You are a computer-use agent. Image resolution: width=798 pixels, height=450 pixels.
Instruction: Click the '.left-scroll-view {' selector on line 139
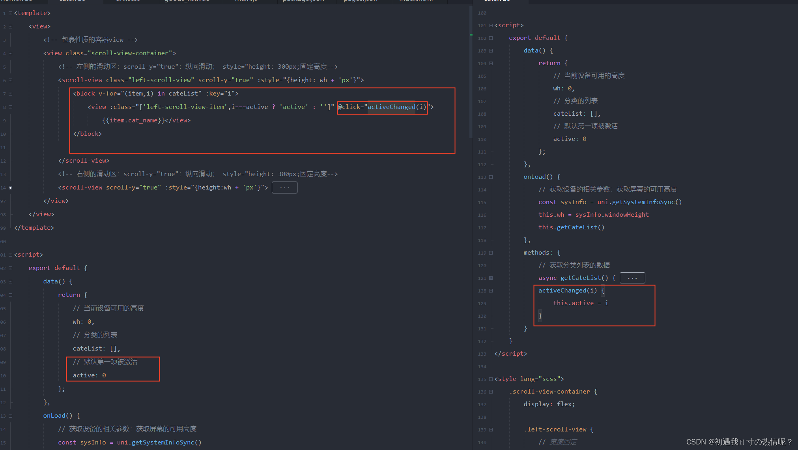click(x=559, y=429)
